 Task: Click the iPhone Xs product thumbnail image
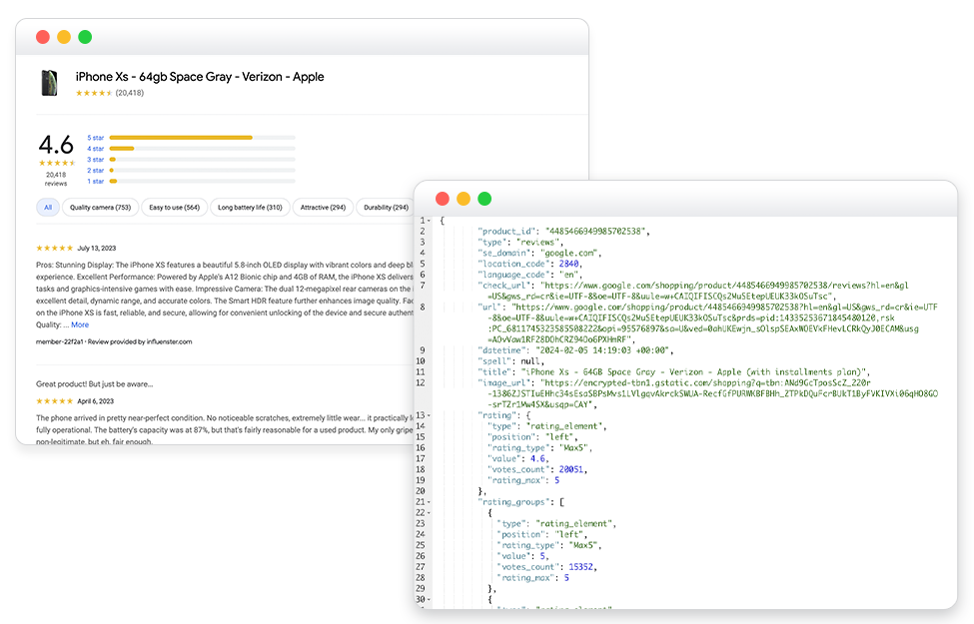point(49,83)
